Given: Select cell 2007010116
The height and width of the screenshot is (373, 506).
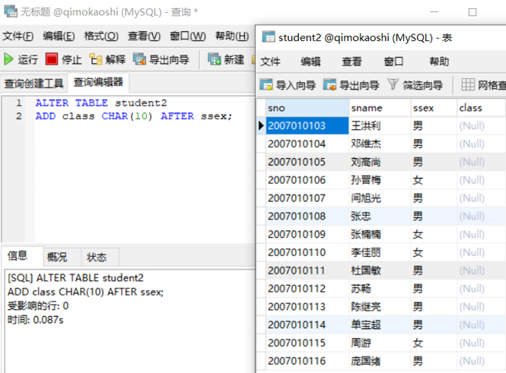Looking at the screenshot, I should tap(307, 361).
